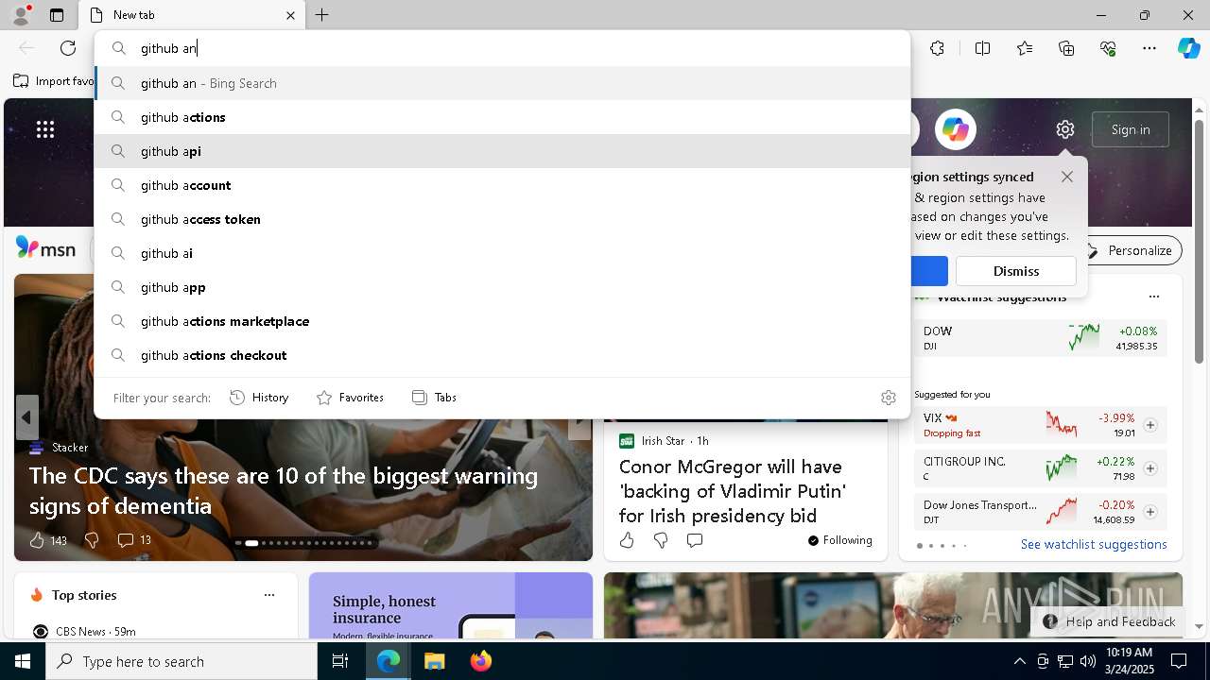Dismiss the region settings notification
The image size is (1210, 680).
[1016, 271]
